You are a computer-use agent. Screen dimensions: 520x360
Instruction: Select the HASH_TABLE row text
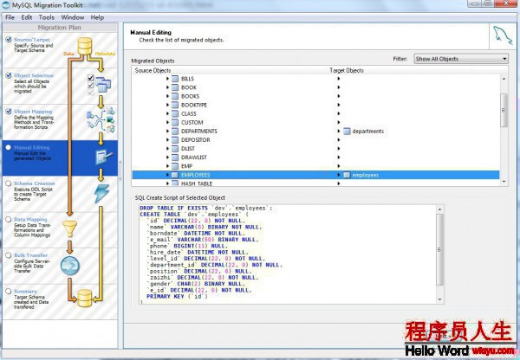pos(197,183)
